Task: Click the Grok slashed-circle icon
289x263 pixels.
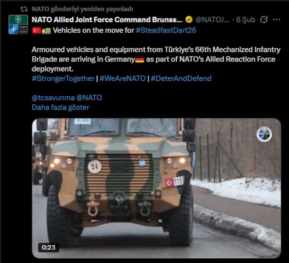Action: point(264,20)
